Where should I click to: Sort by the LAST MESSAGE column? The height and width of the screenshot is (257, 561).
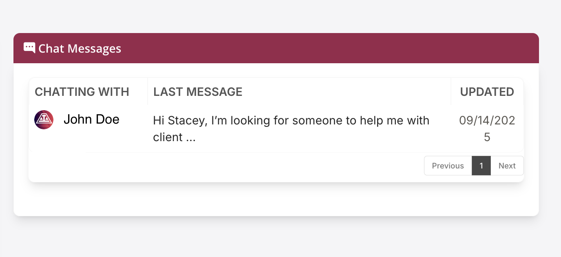tap(198, 92)
